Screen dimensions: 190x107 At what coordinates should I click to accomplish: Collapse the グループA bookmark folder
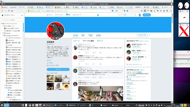[7, 97]
